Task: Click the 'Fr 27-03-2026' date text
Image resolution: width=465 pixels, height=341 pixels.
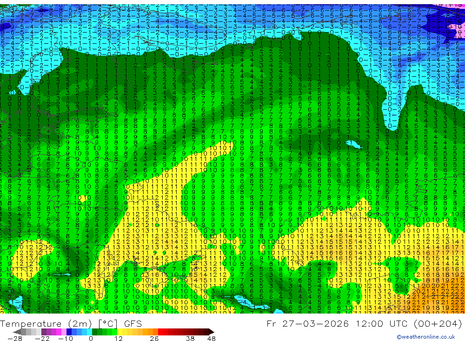Action: click(x=307, y=323)
